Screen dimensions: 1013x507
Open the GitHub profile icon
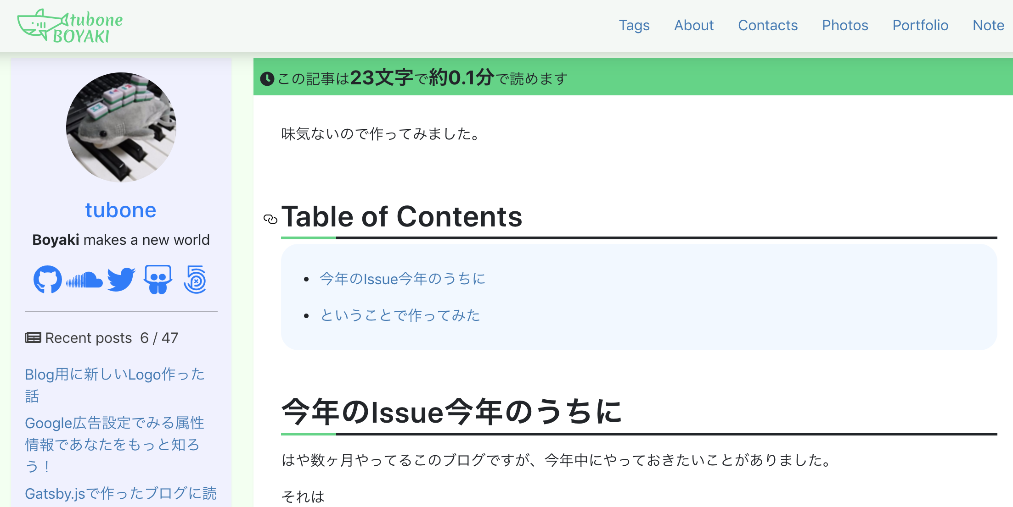[48, 279]
